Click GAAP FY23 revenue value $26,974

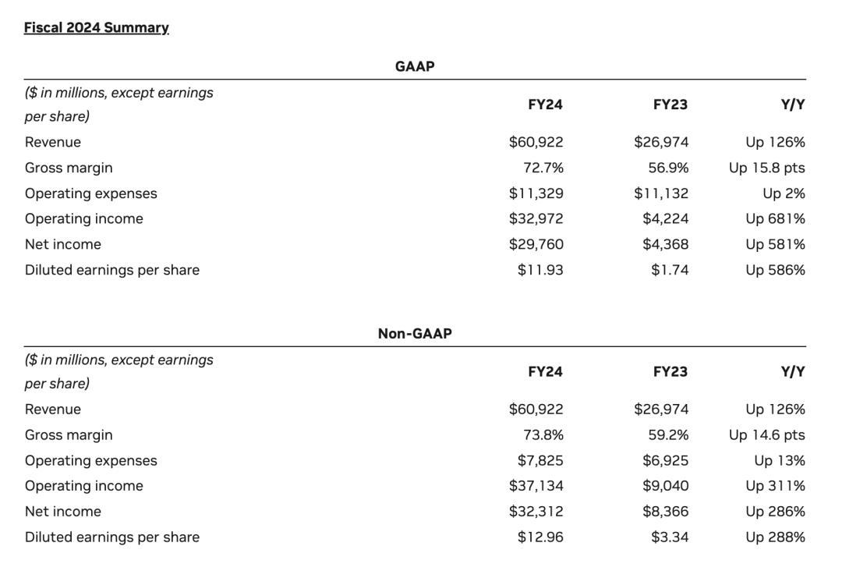[661, 142]
